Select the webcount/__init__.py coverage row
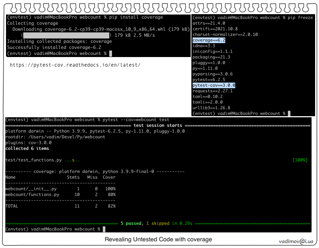The width and height of the screenshot is (319, 248). tap(60, 189)
